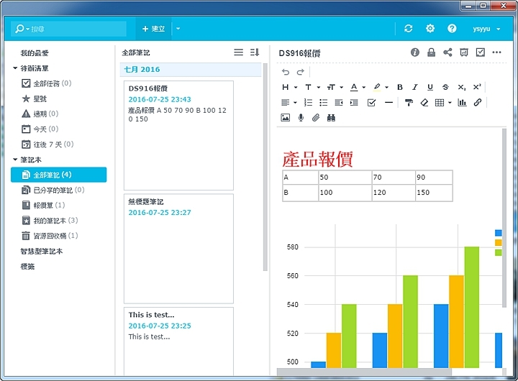Click the microphone audio recording icon
Screen dimensions: 518x381
(x=301, y=118)
